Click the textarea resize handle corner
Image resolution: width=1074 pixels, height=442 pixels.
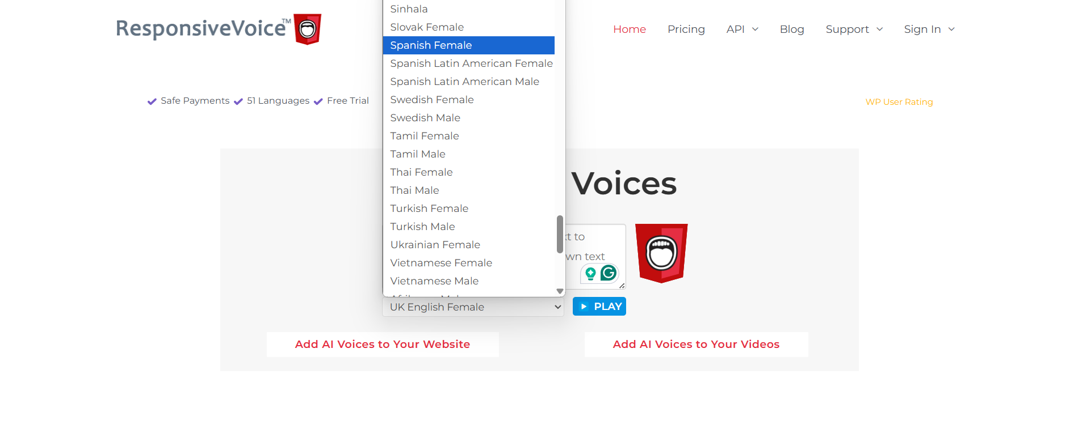622,286
